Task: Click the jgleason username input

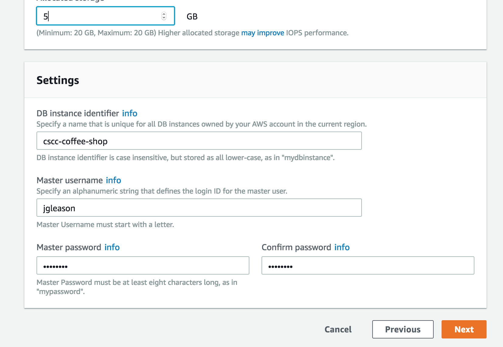Action: pyautogui.click(x=199, y=208)
